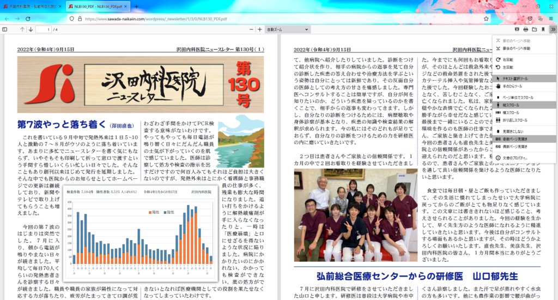Open 文書のプロパティ document properties
The height and width of the screenshot is (300, 558).
point(524,158)
